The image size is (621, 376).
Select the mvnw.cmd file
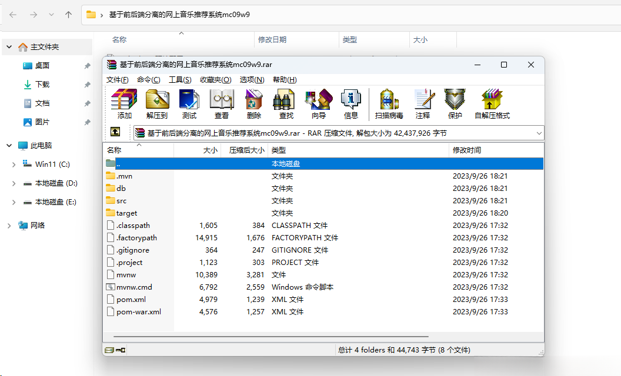[323, 287]
